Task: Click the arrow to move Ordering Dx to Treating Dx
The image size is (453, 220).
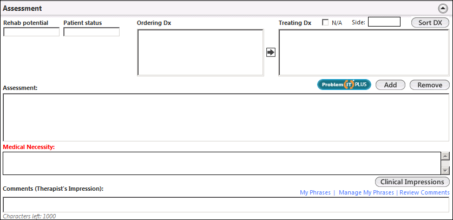Action: [x=271, y=53]
